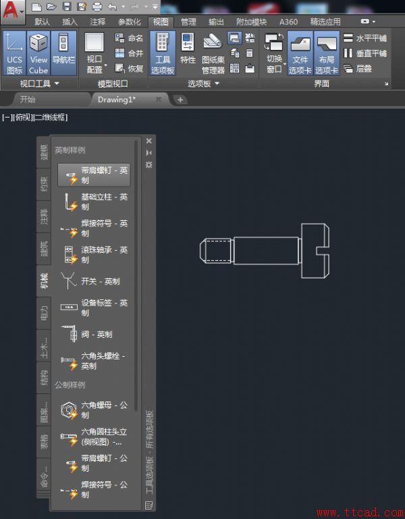
Task: Click the 合并 join viewports button
Action: (129, 53)
